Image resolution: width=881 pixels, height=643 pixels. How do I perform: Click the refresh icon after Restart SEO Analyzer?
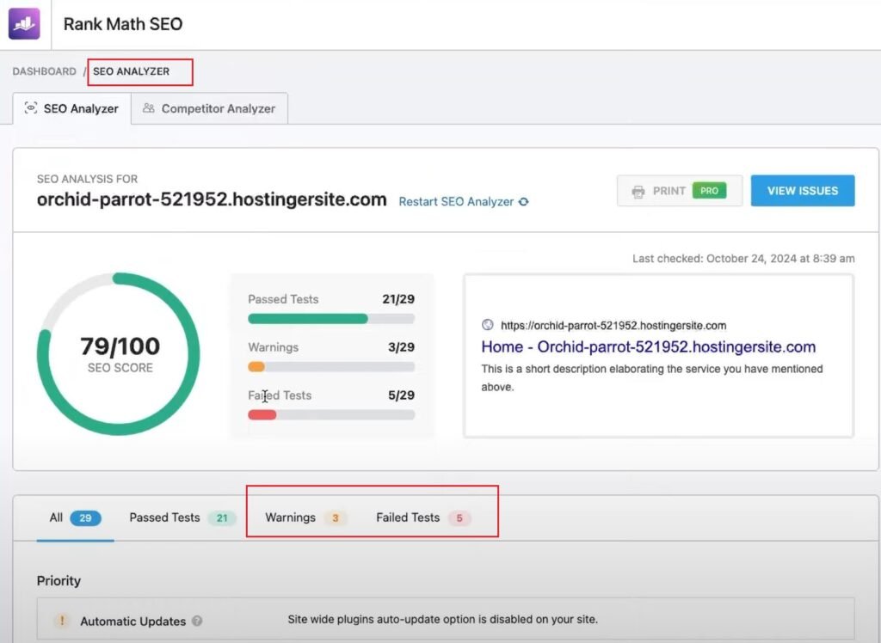[524, 202]
